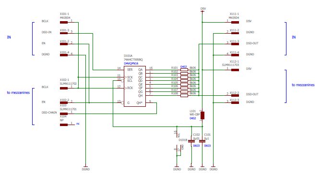This screenshot has height=178, width=321.
Task: Click the 'MK0504' text under X101-1
Action: tap(65, 18)
